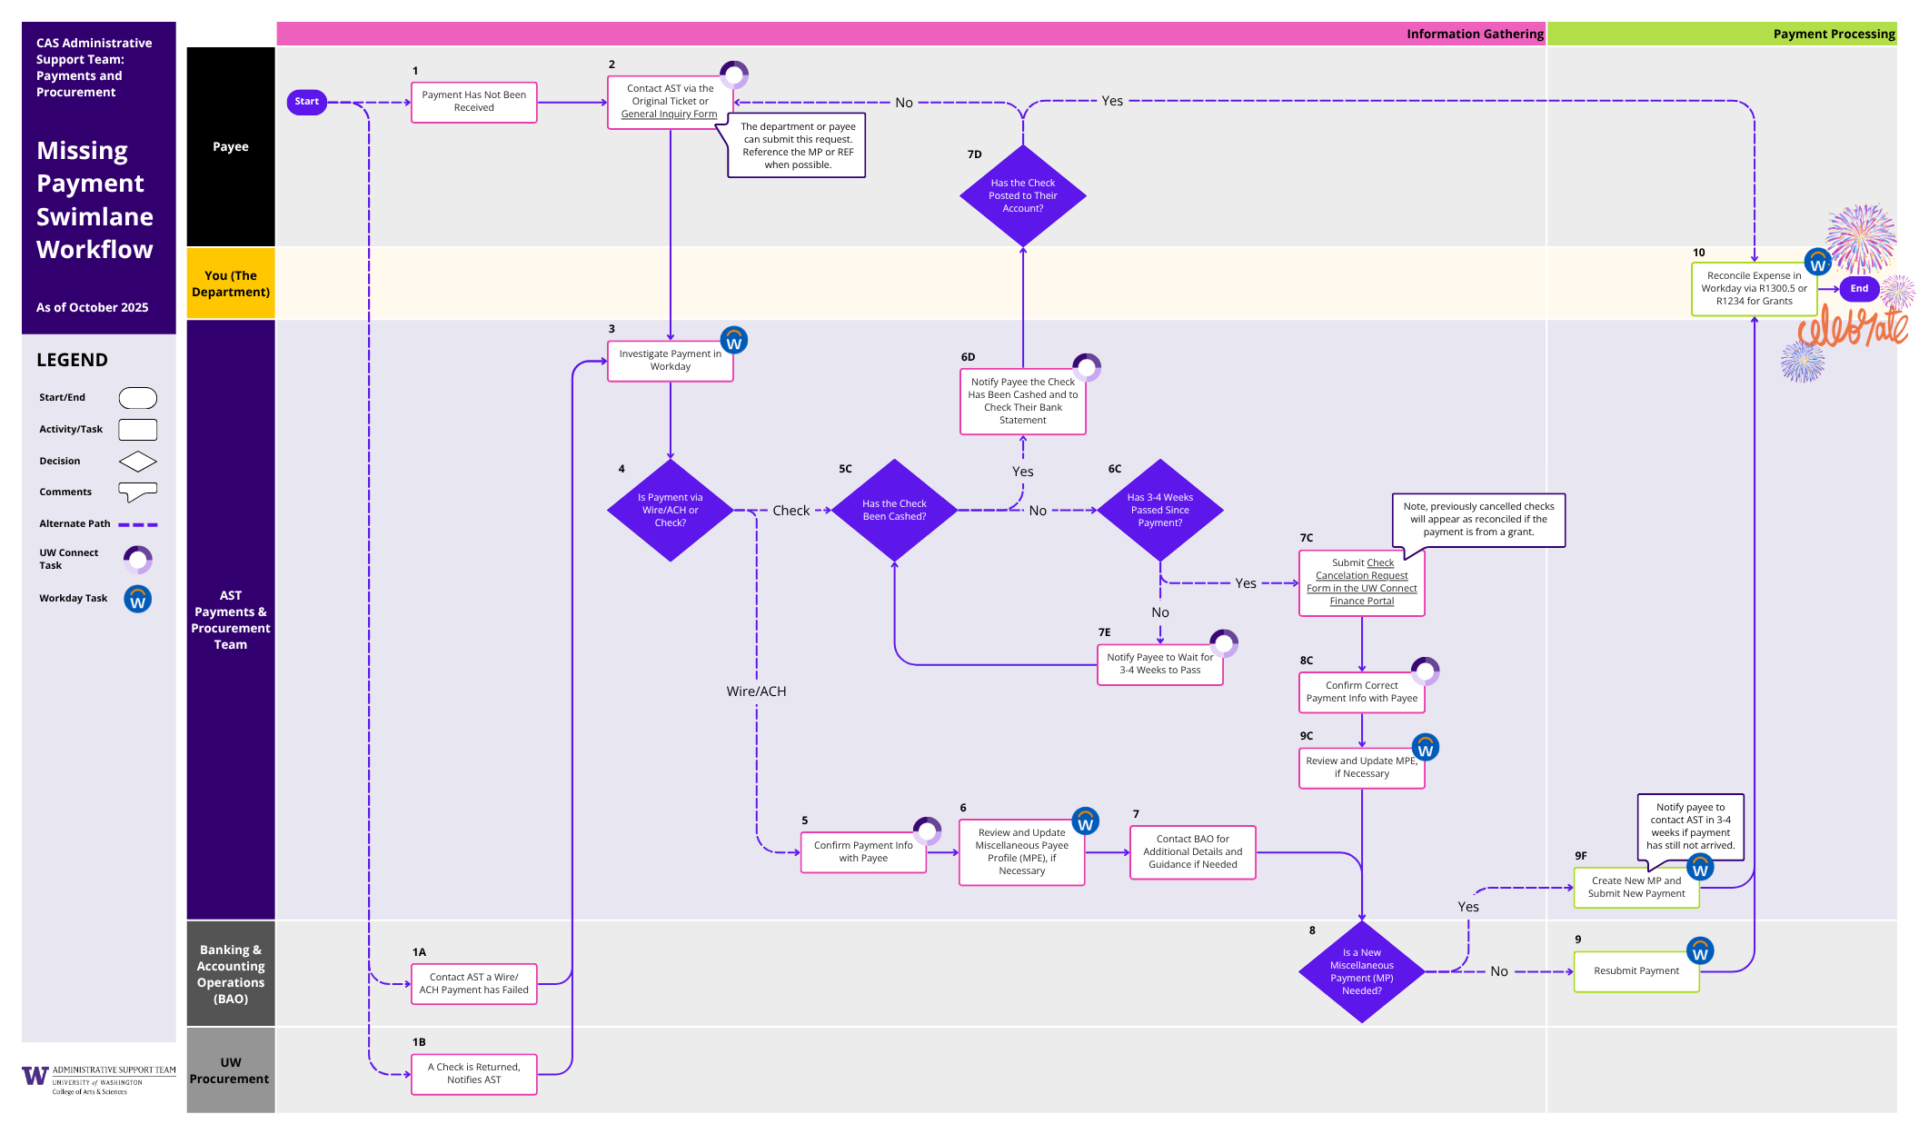Click the UW Connect icon on Confirm Payment Info
Viewport: 1919px width, 1134px height.
(x=928, y=830)
